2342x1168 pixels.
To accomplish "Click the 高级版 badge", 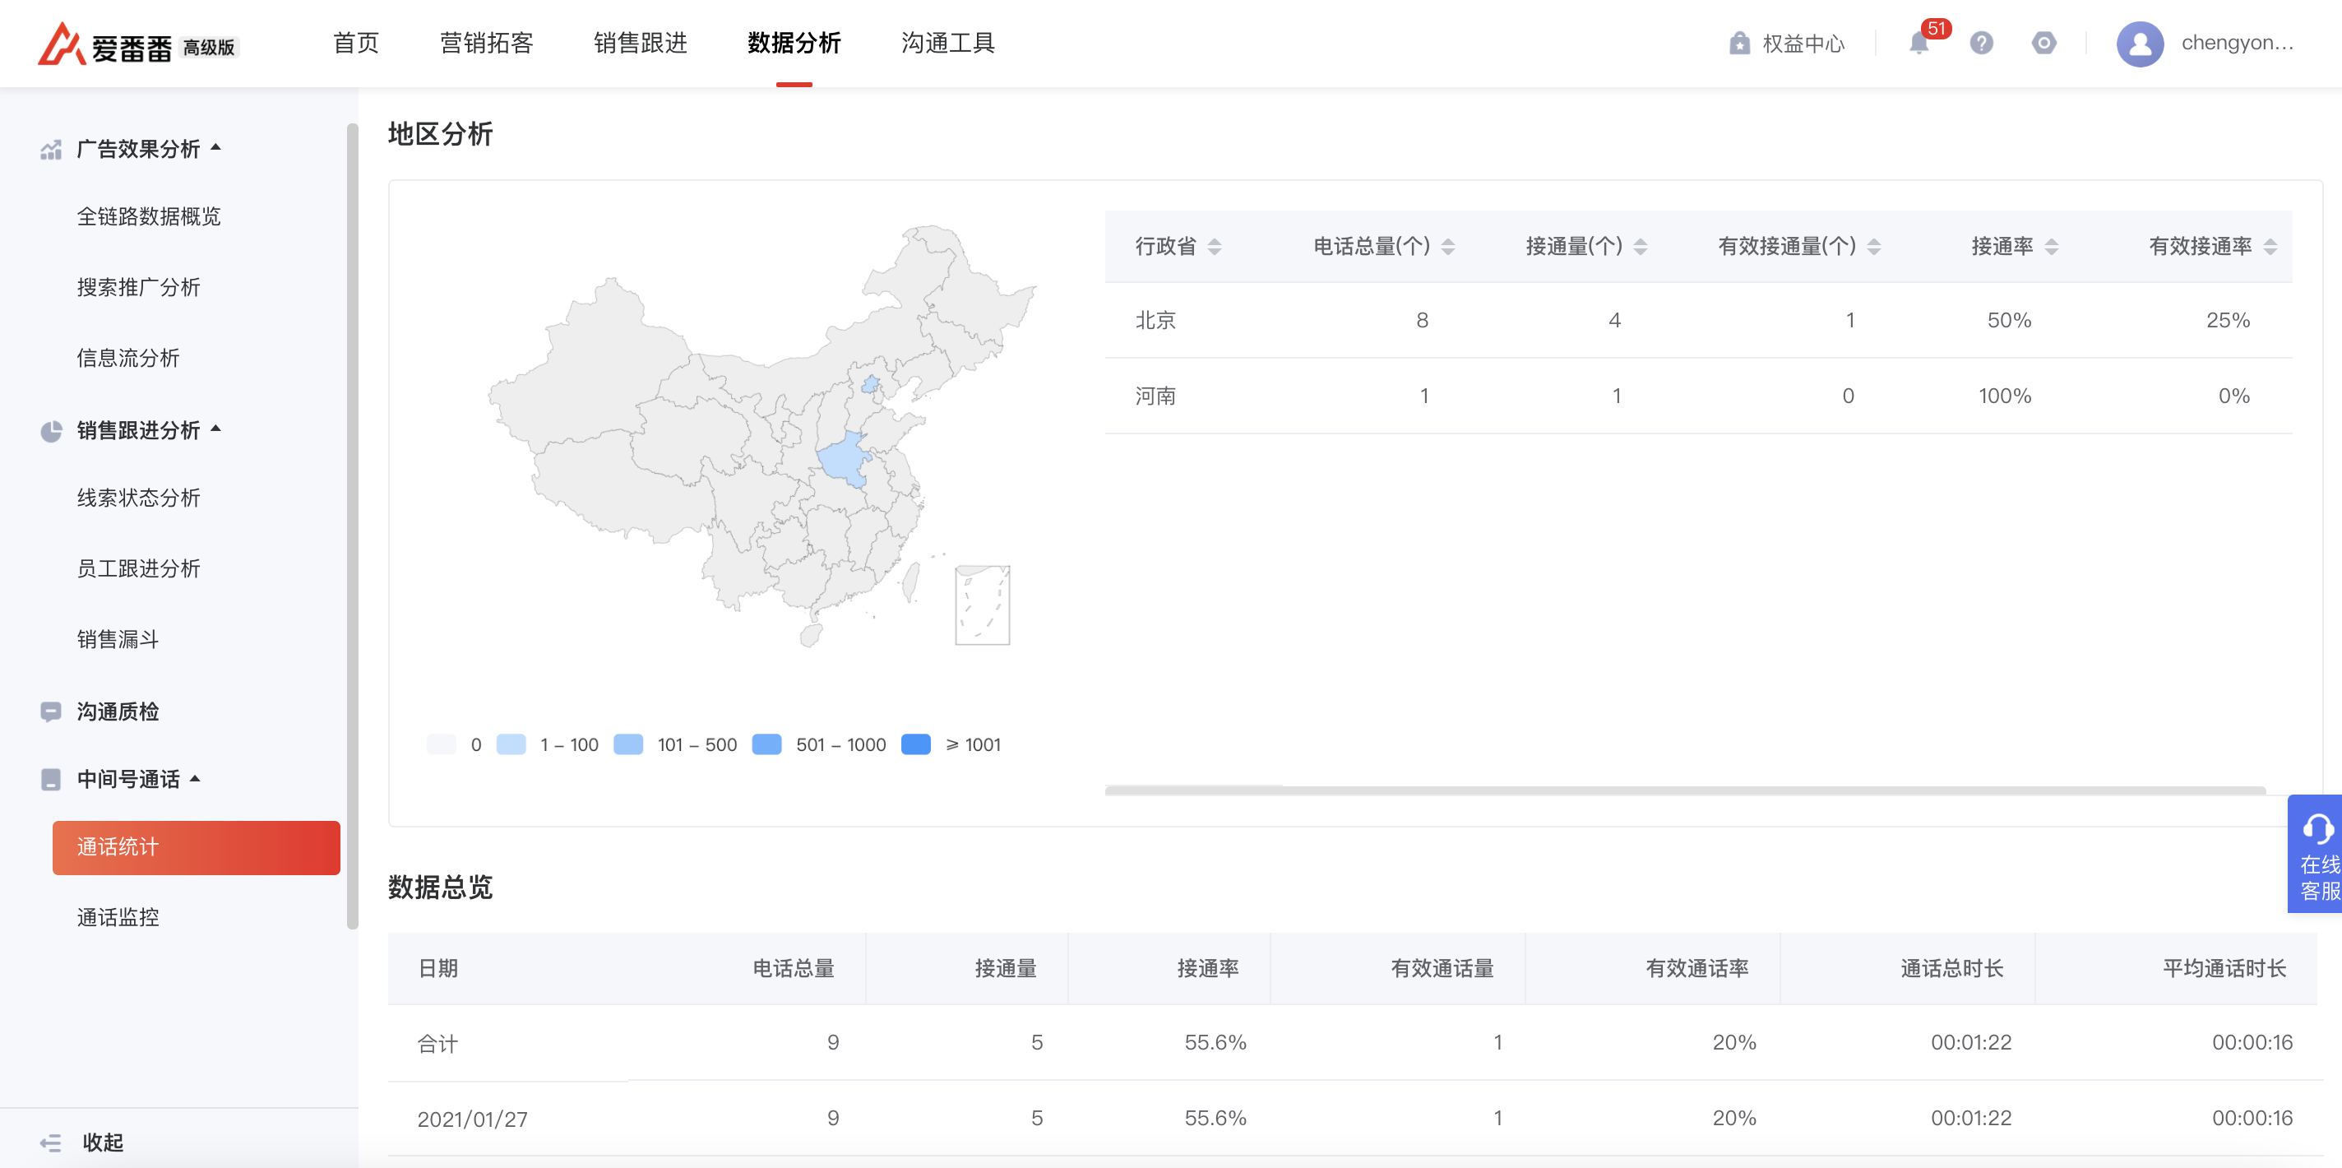I will point(209,48).
